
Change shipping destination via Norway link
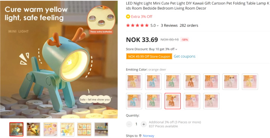click(148, 136)
